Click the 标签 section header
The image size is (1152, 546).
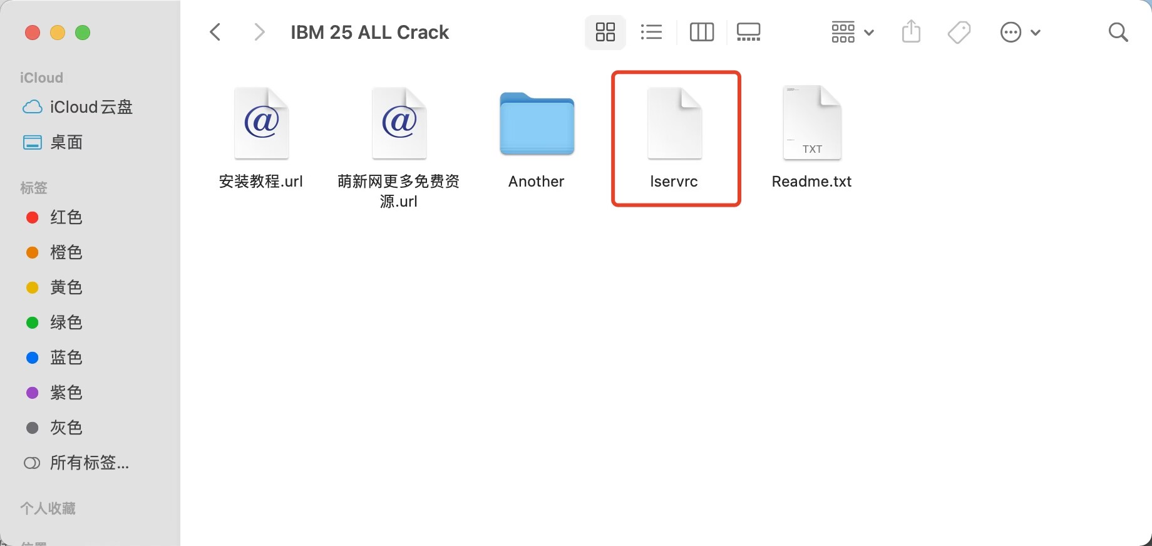34,188
